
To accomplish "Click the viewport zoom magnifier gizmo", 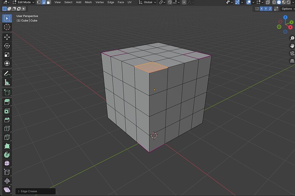I will 292,38.
